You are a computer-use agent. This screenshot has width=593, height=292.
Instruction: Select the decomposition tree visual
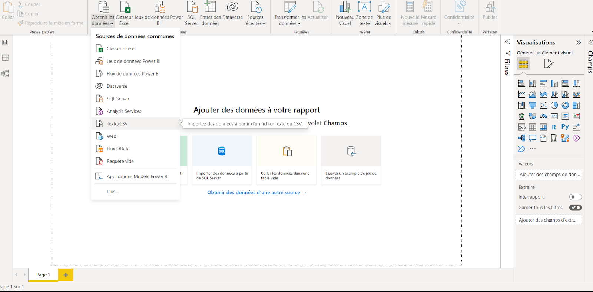(521, 138)
